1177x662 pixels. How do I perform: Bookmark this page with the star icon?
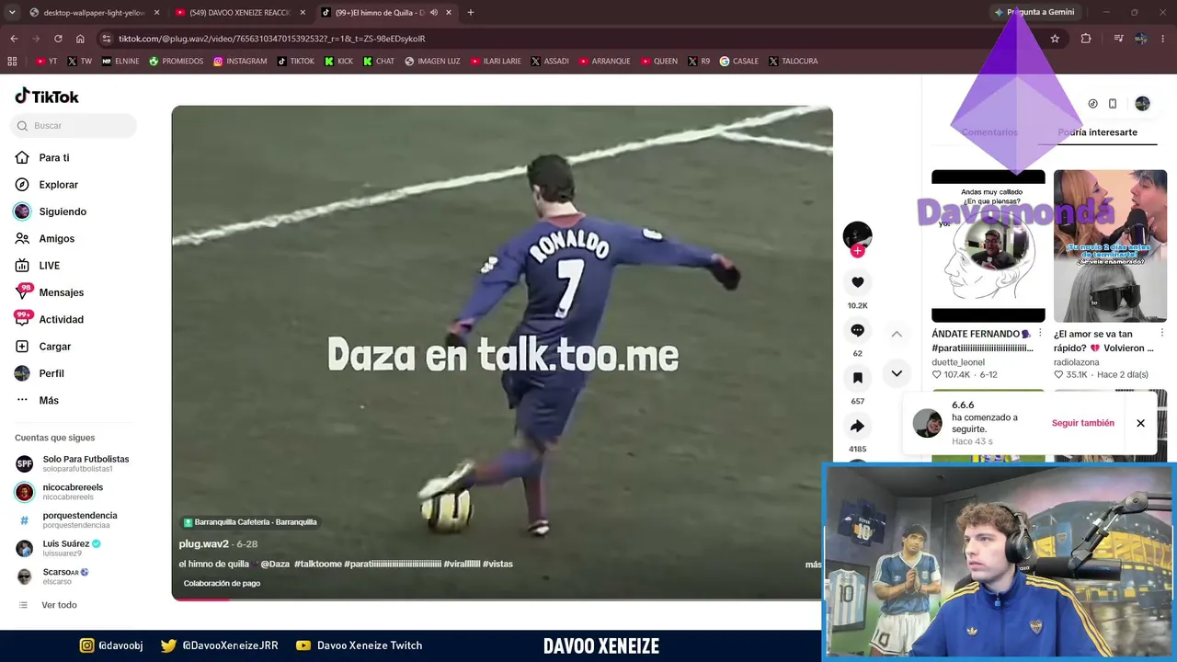(1055, 39)
